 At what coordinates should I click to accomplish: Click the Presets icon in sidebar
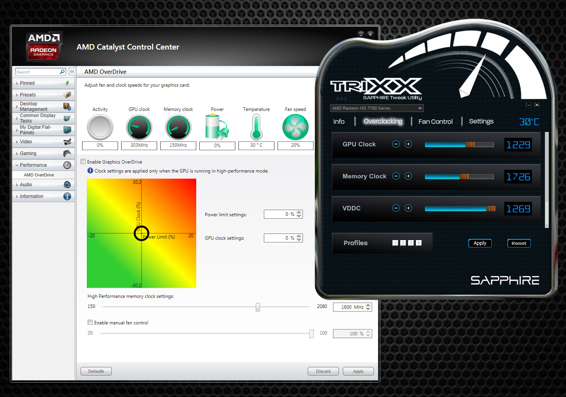(67, 95)
